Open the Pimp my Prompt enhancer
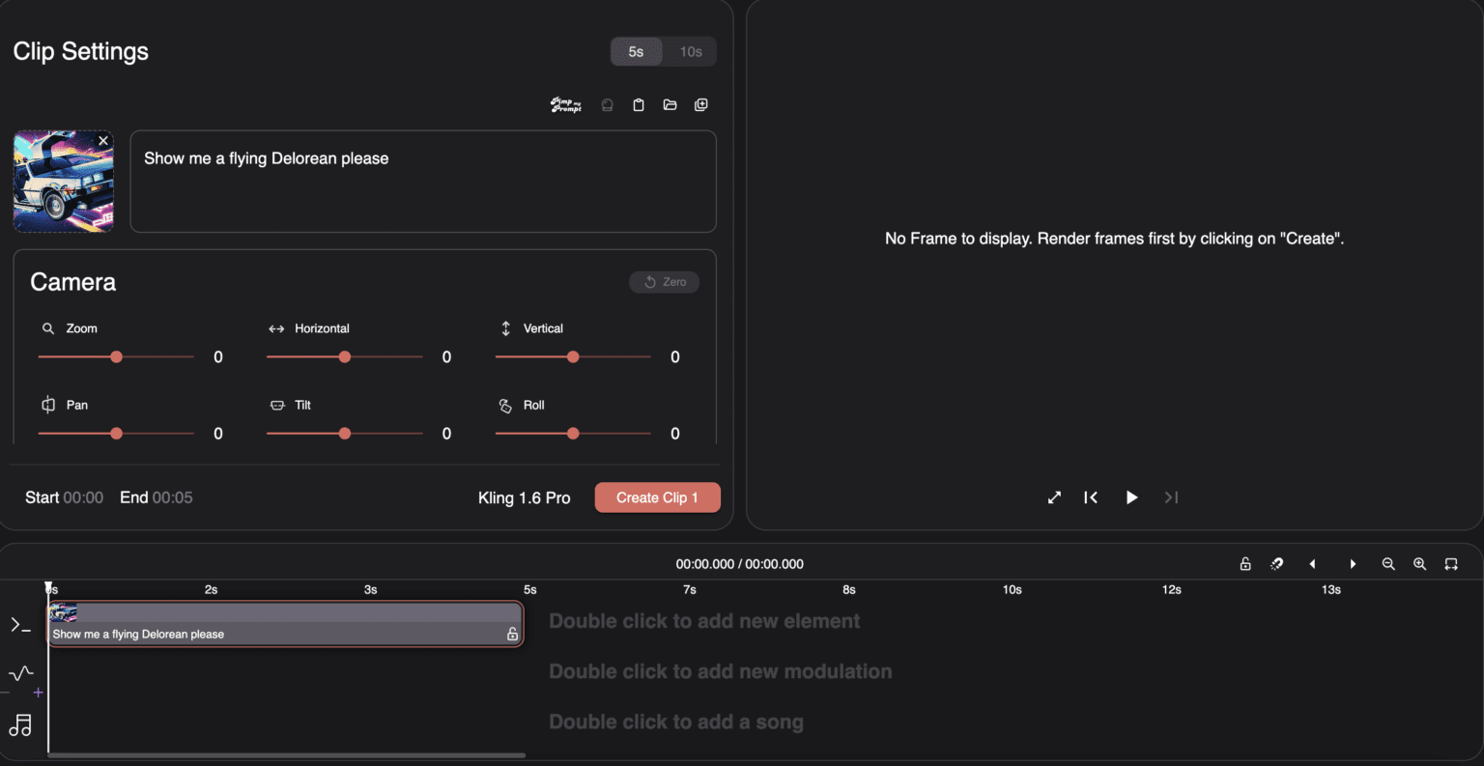The image size is (1484, 766). click(x=565, y=104)
